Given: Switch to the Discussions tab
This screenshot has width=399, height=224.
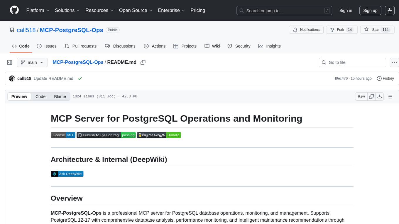Looking at the screenshot, I should 120,46.
